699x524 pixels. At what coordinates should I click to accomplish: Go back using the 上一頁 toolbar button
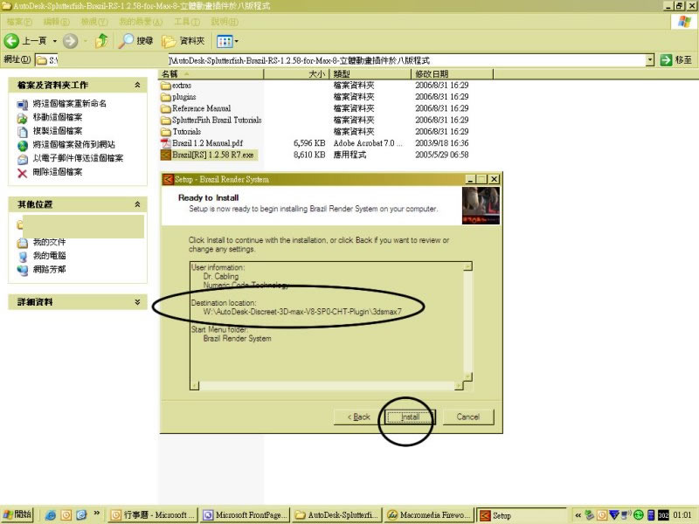[x=26, y=41]
